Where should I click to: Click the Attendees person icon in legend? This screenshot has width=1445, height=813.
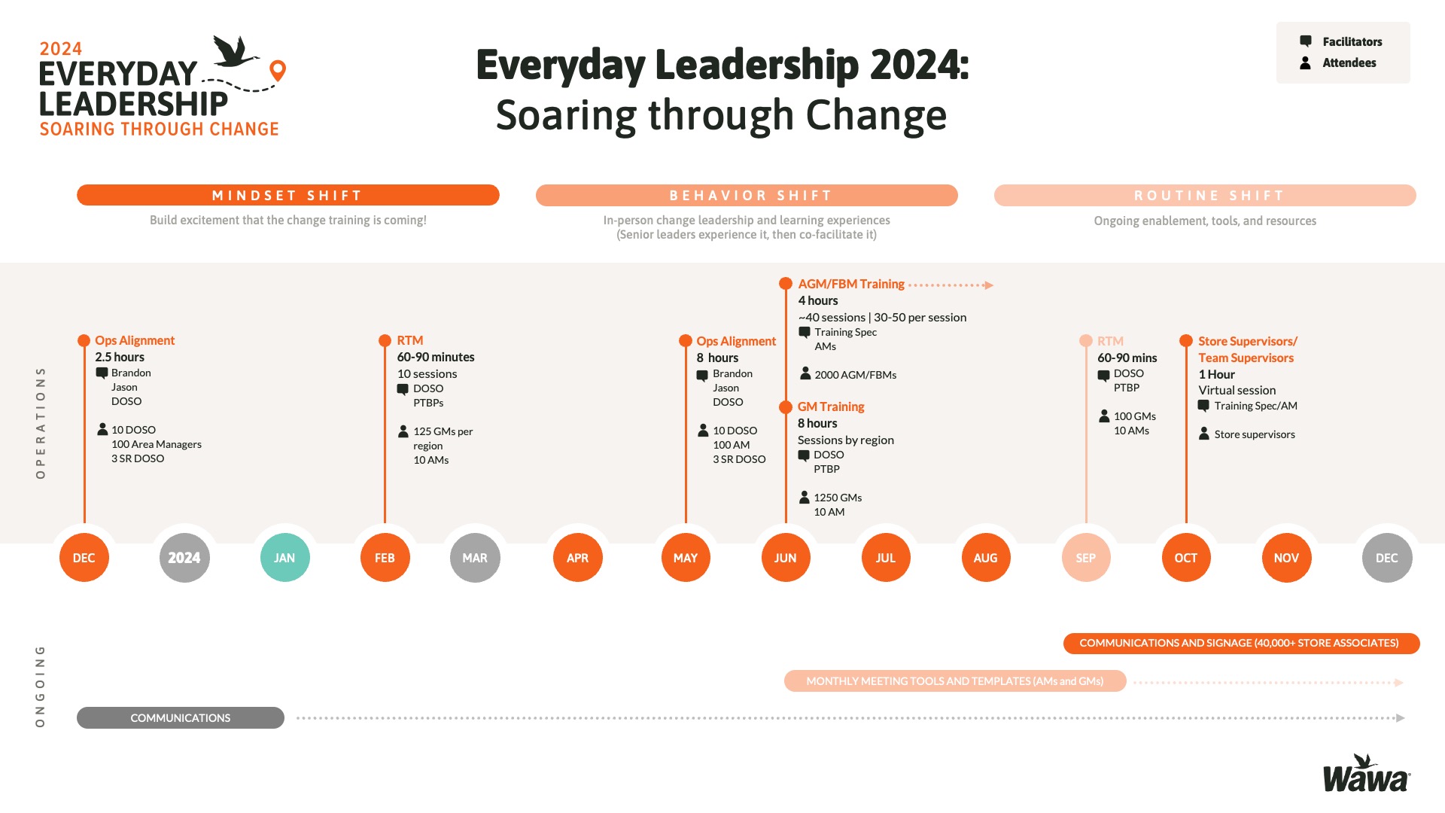(x=1306, y=63)
